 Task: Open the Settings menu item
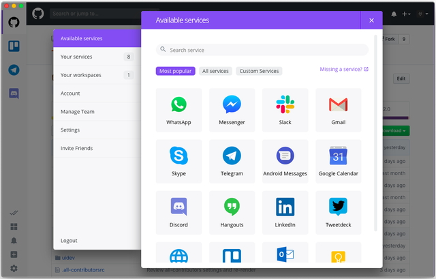click(x=97, y=130)
